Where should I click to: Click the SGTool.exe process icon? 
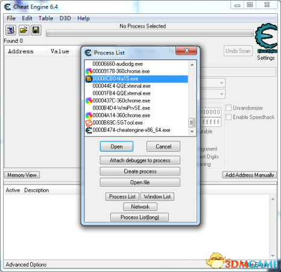click(89, 123)
